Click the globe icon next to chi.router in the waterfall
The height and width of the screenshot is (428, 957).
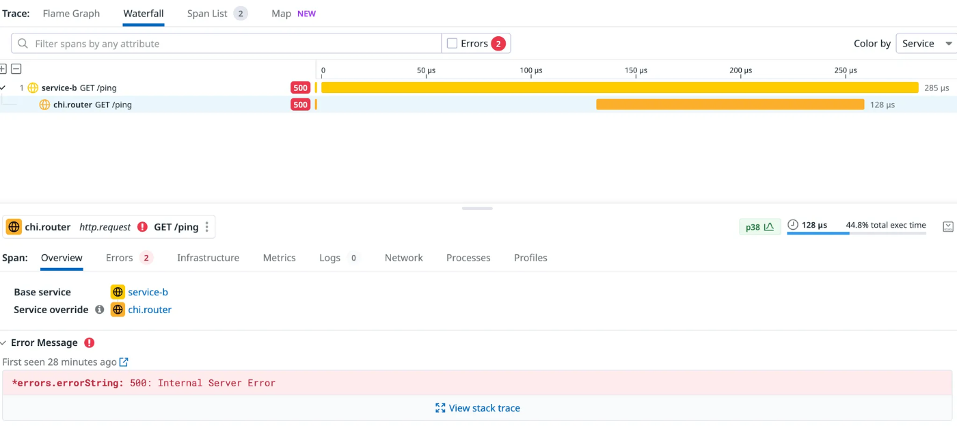(44, 105)
